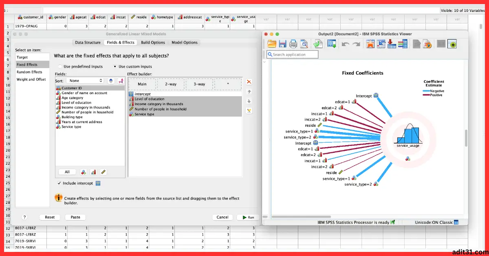Click the dialog recall icon

tap(332, 44)
